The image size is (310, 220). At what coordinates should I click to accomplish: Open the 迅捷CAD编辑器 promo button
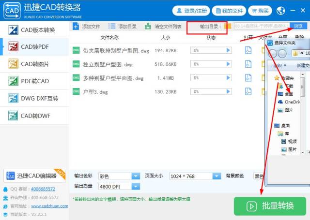34,176
